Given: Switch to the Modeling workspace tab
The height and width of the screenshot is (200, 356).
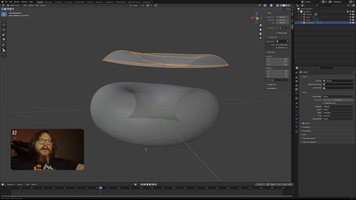Looking at the screenshot, I should point(48,2).
